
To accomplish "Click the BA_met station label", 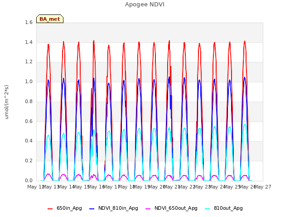I will [50, 19].
